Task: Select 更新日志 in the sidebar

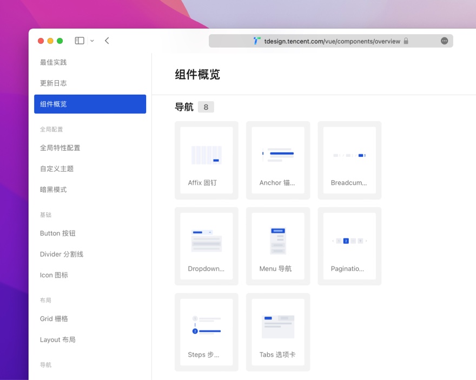Action: 54,83
